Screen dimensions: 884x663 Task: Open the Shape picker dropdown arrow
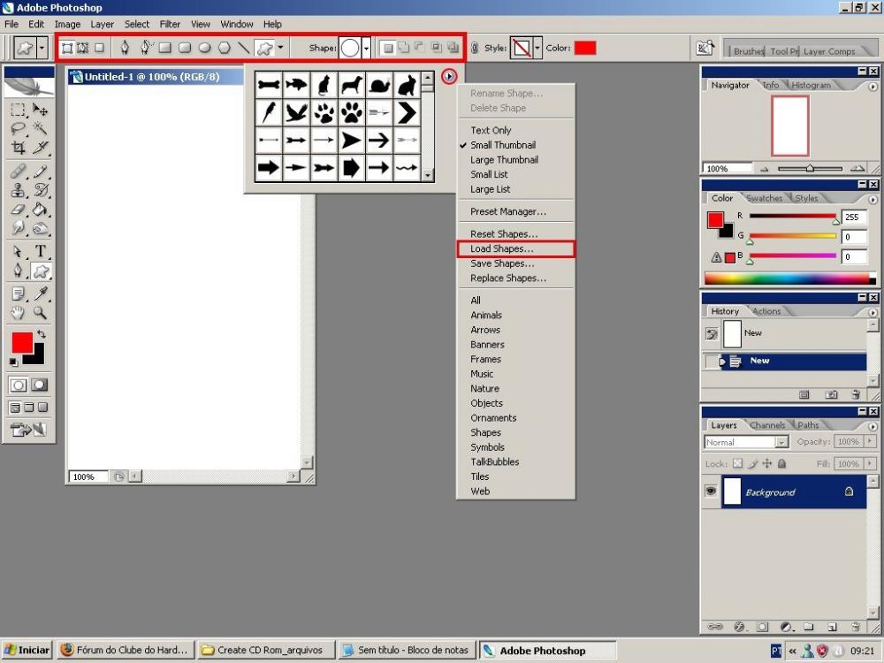pos(366,49)
